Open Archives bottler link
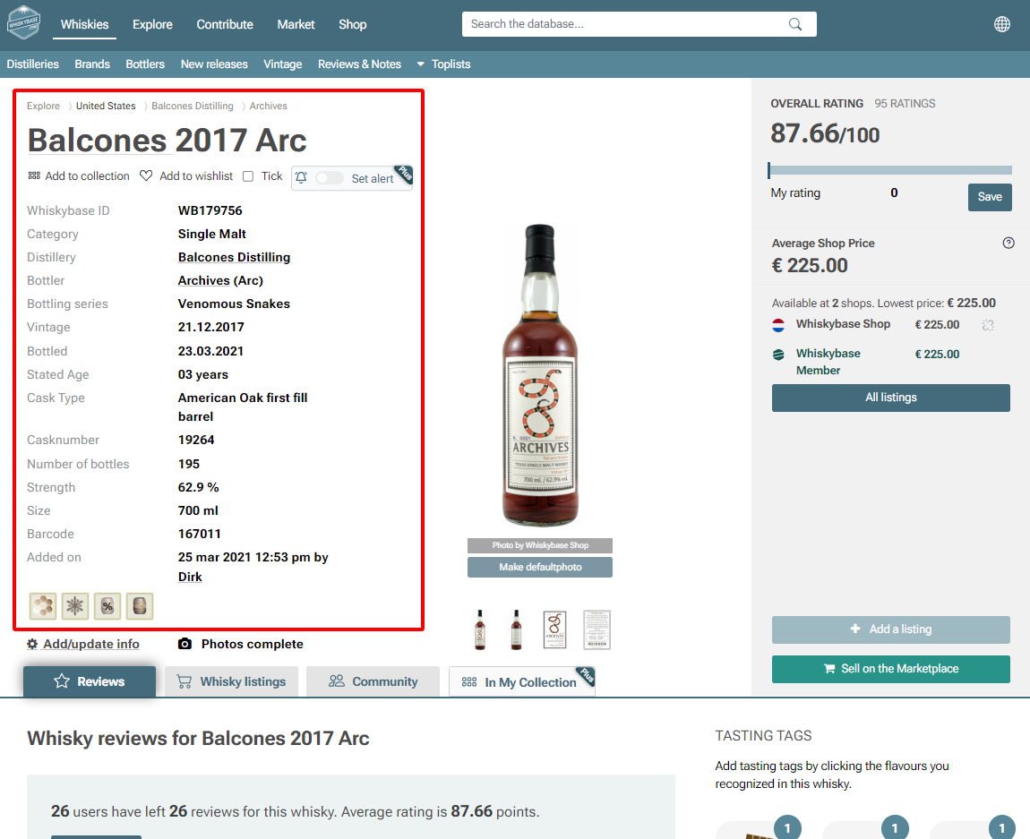Screen dimensions: 1030x839 pos(203,281)
